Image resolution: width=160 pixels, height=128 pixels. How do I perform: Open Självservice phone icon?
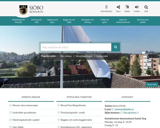coord(106,7)
